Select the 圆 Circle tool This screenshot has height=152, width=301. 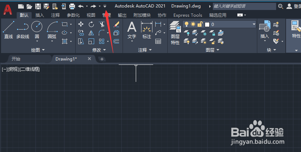[37, 30]
